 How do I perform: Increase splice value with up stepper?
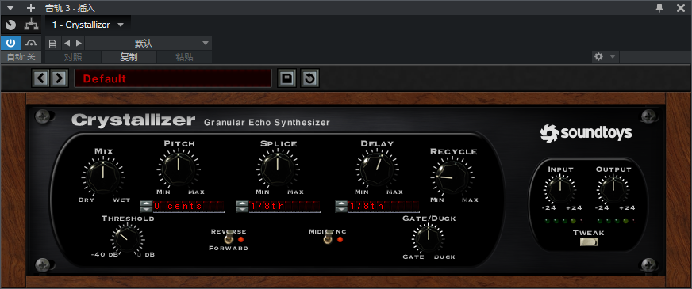tap(242, 203)
